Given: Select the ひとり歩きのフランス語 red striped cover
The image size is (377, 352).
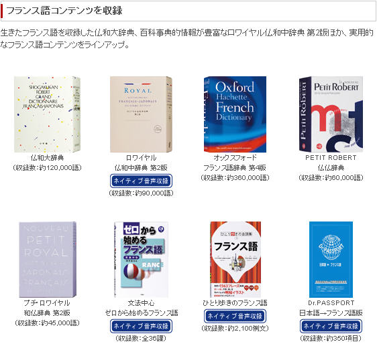Looking at the screenshot, I should coord(235,260).
